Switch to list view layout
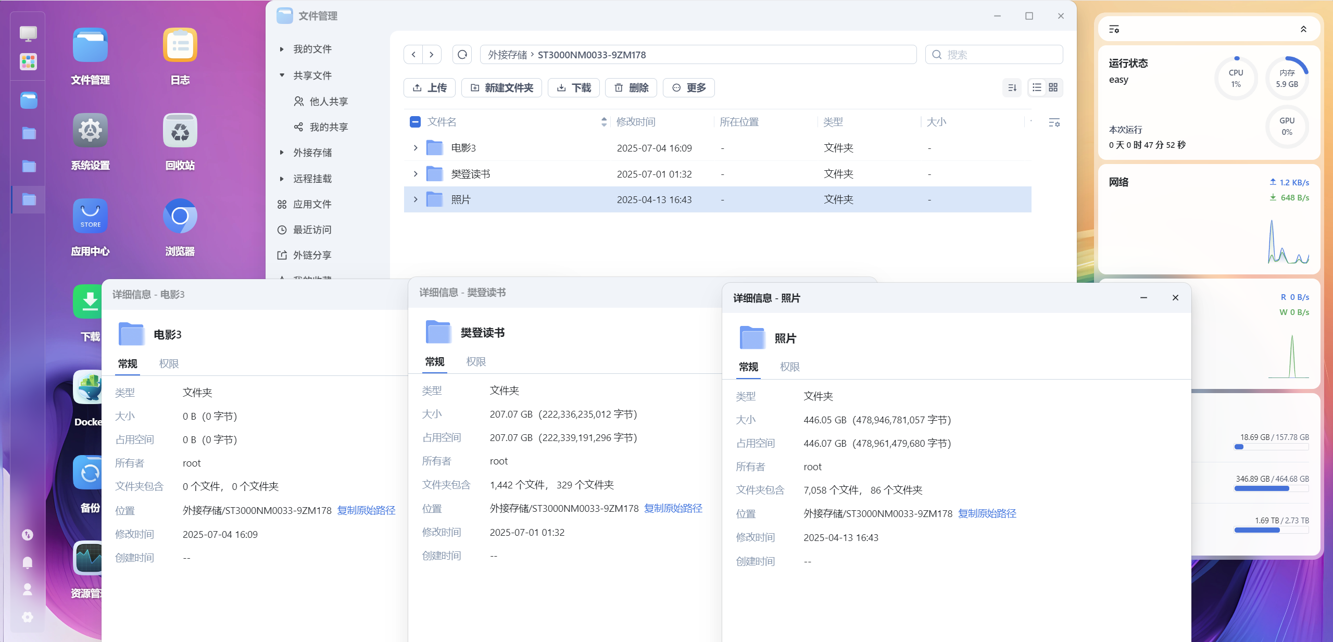 click(x=1037, y=87)
